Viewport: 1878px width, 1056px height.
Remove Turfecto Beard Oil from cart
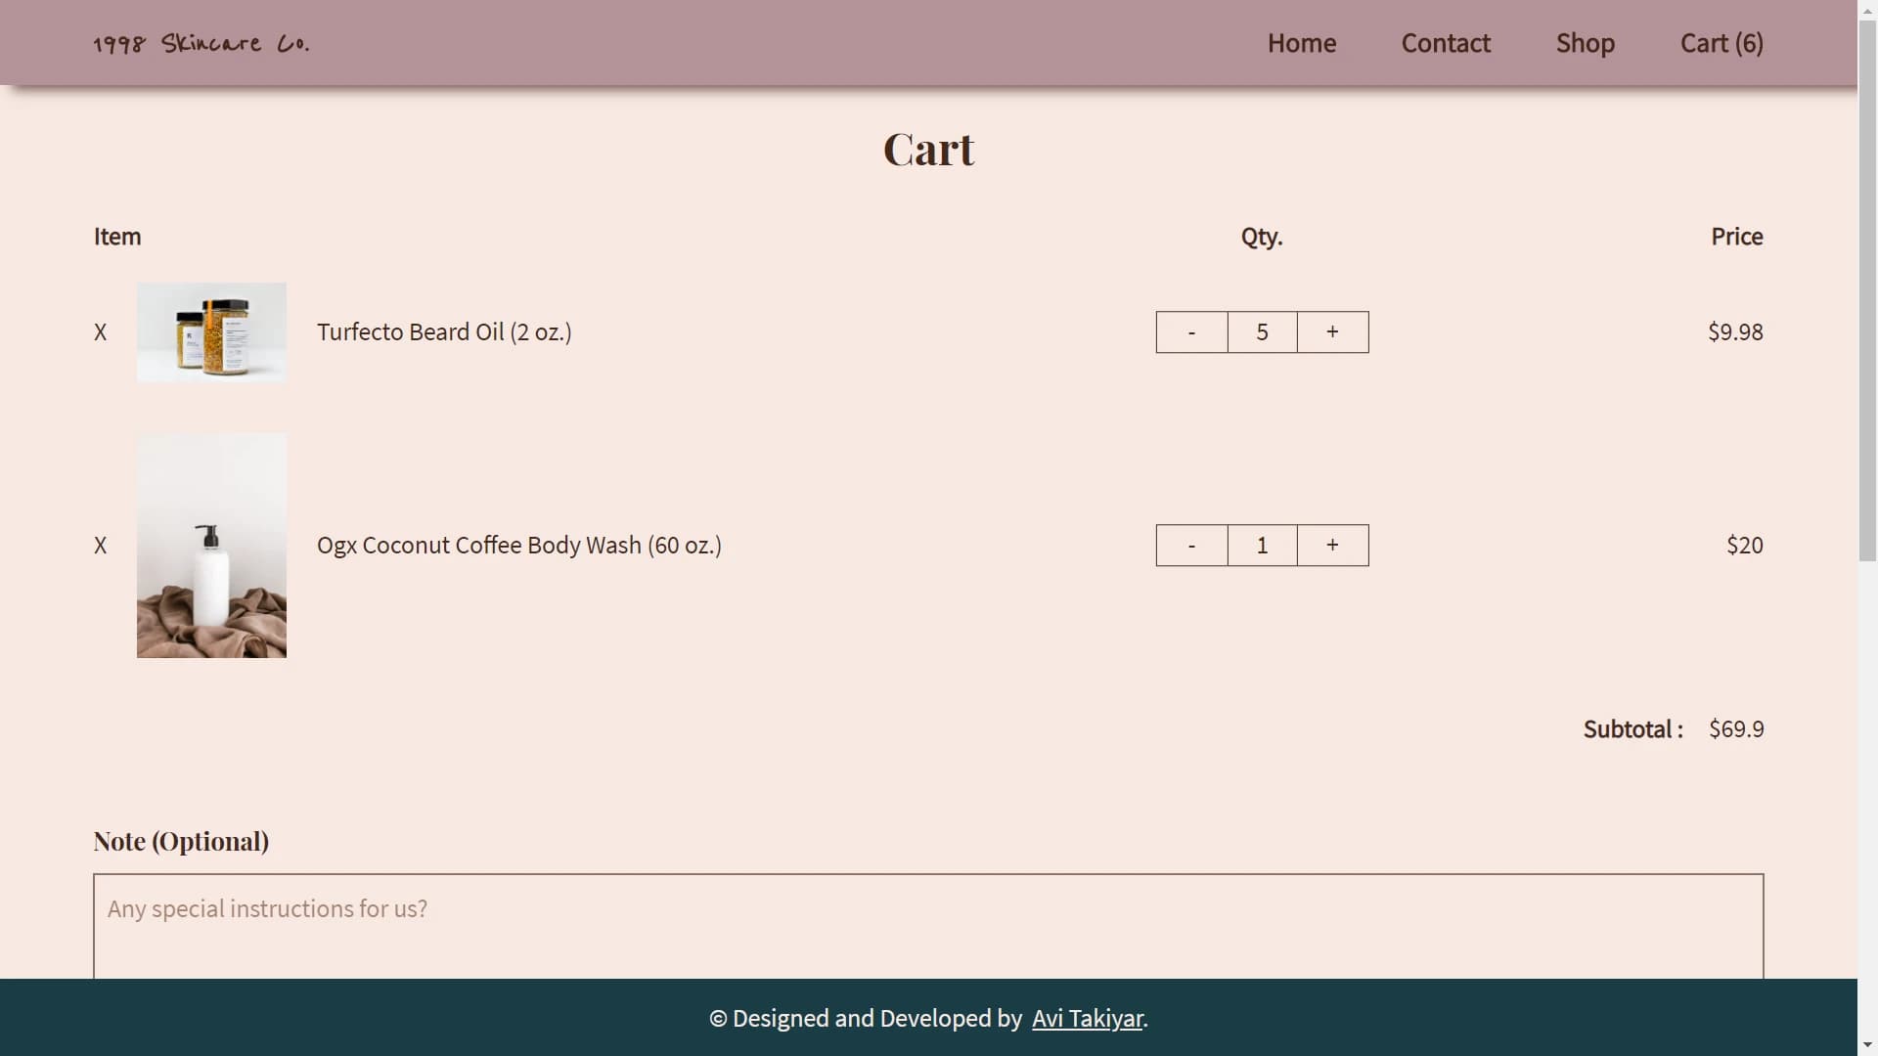(100, 331)
